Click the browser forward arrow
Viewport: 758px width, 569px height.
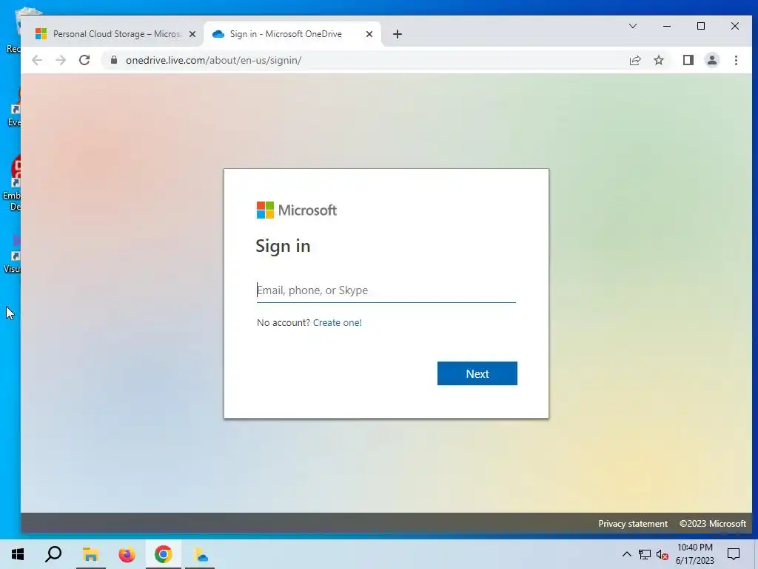(x=61, y=60)
